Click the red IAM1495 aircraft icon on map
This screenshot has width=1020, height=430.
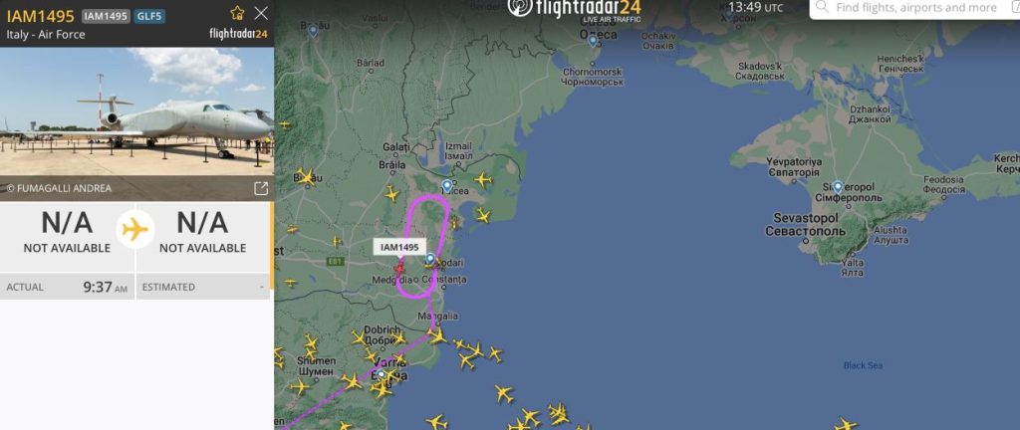coord(398,268)
